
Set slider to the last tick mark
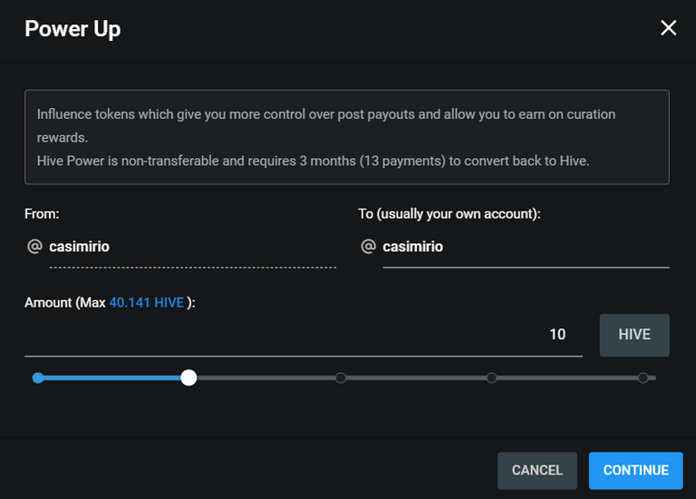[x=643, y=377]
